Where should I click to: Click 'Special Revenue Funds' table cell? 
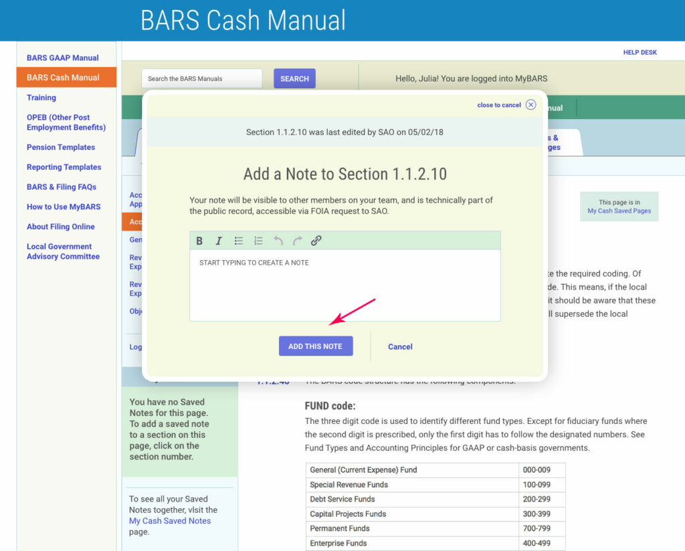tap(412, 485)
